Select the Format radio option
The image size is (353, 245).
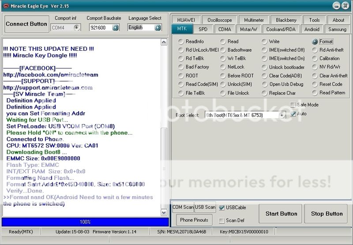(323, 41)
